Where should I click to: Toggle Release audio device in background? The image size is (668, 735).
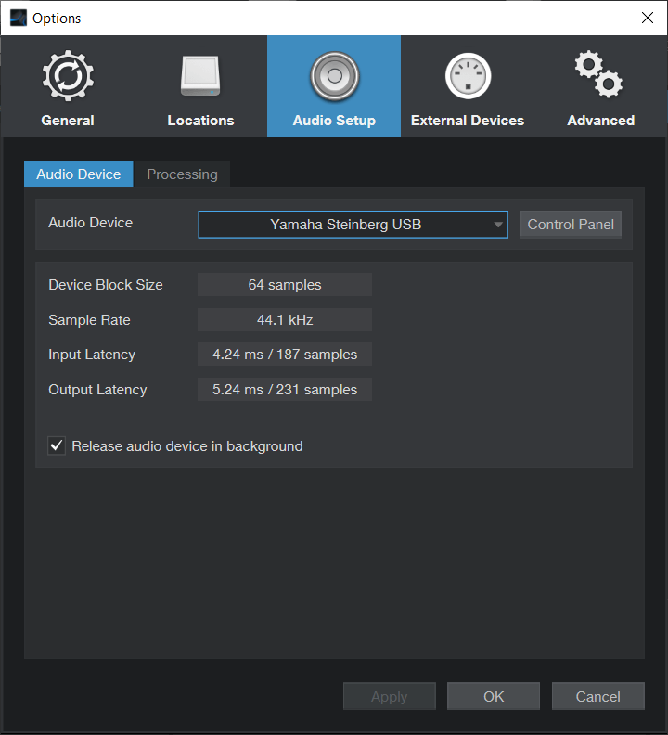[58, 446]
